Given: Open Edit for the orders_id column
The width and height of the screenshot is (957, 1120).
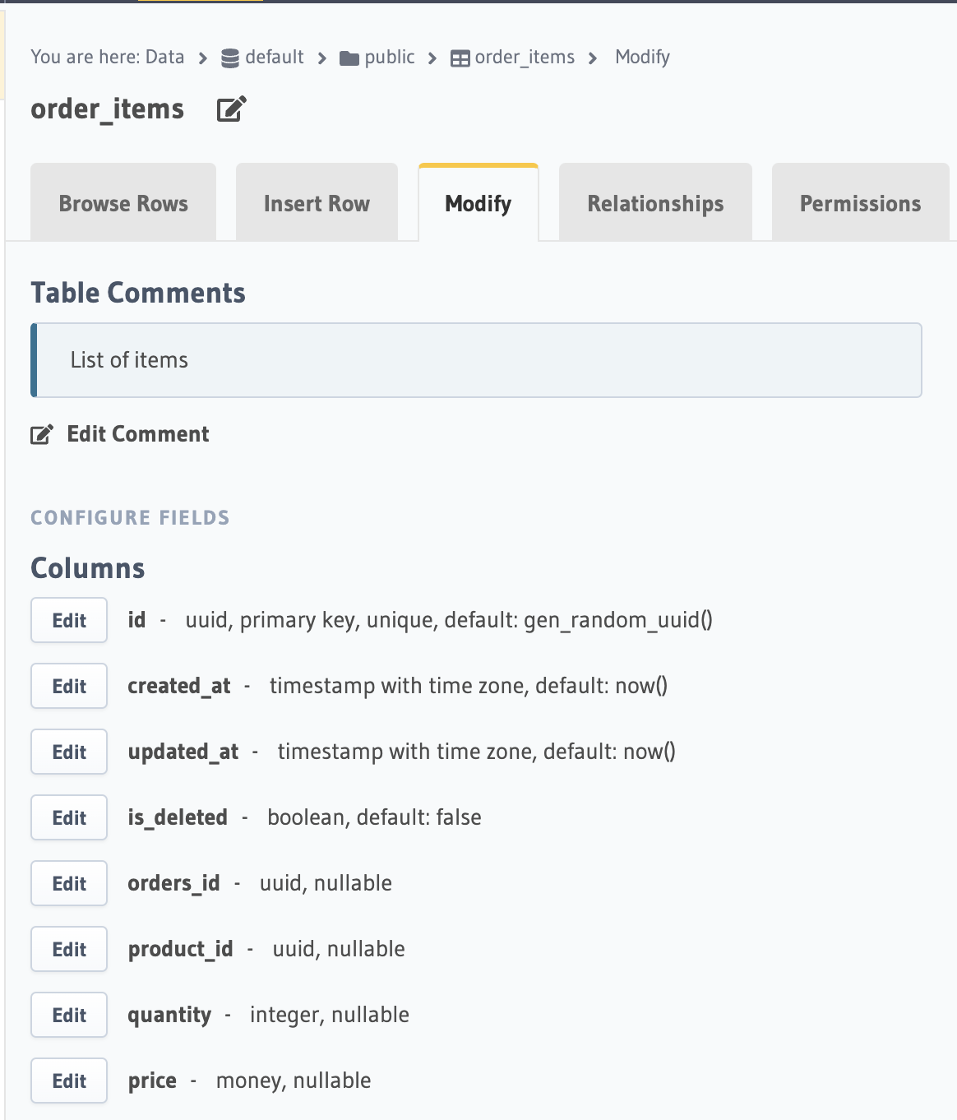Looking at the screenshot, I should (69, 883).
